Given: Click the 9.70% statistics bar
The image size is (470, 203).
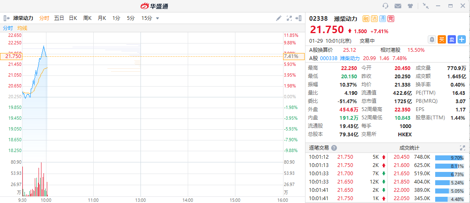Looking at the screenshot, I should pos(450,158).
